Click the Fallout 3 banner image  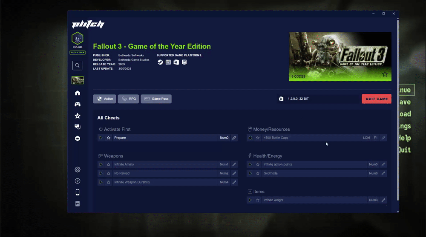tap(340, 56)
